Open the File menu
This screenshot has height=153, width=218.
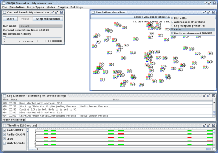click(4, 7)
